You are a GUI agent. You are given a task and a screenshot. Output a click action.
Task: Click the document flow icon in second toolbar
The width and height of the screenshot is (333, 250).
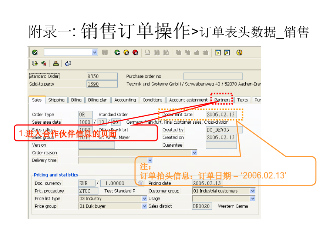pyautogui.click(x=35, y=63)
